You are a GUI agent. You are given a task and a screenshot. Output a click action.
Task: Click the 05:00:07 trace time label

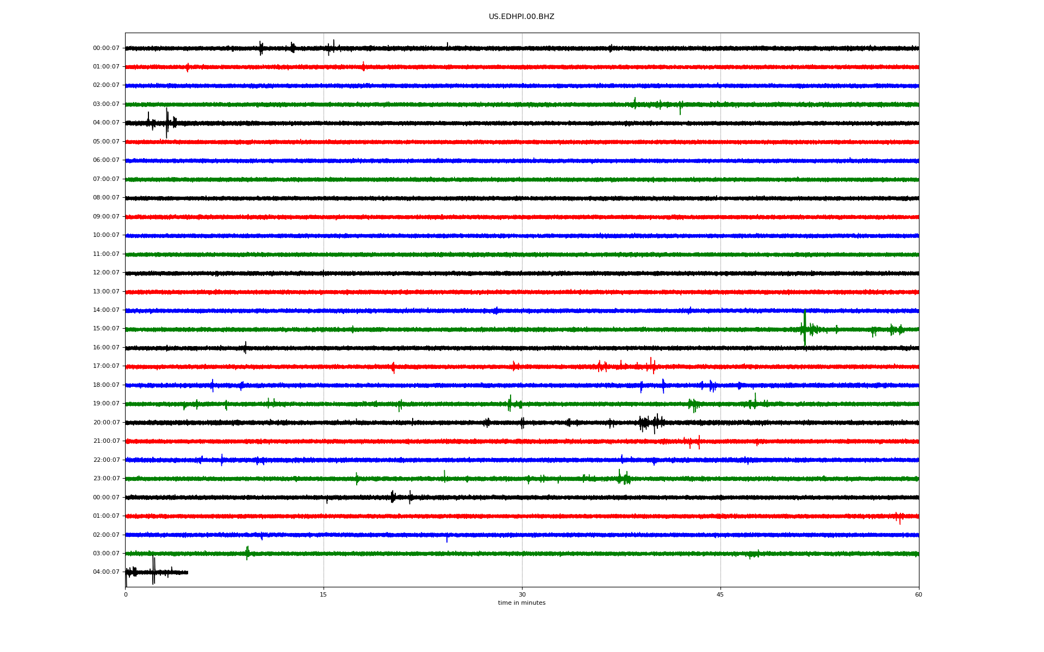(x=106, y=142)
